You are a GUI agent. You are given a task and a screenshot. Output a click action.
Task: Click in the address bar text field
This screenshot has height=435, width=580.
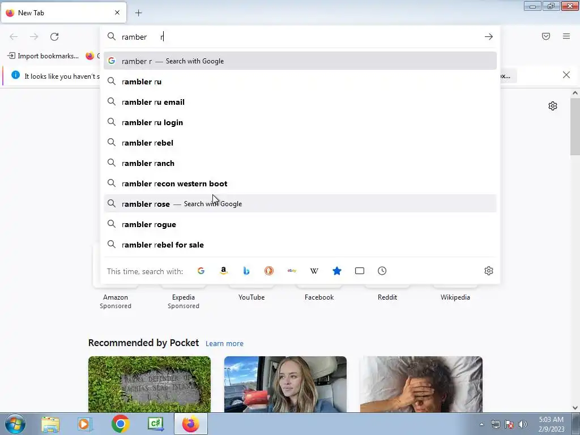300,37
